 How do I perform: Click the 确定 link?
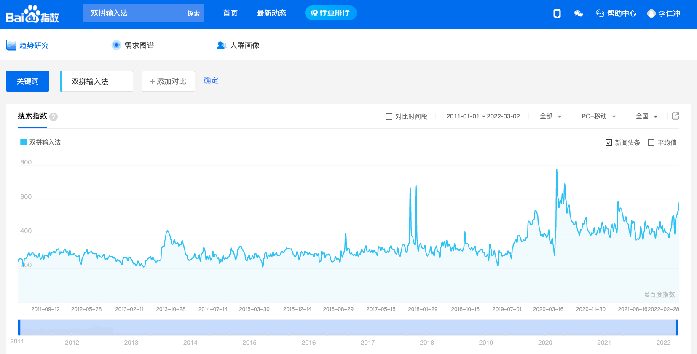[x=211, y=80]
